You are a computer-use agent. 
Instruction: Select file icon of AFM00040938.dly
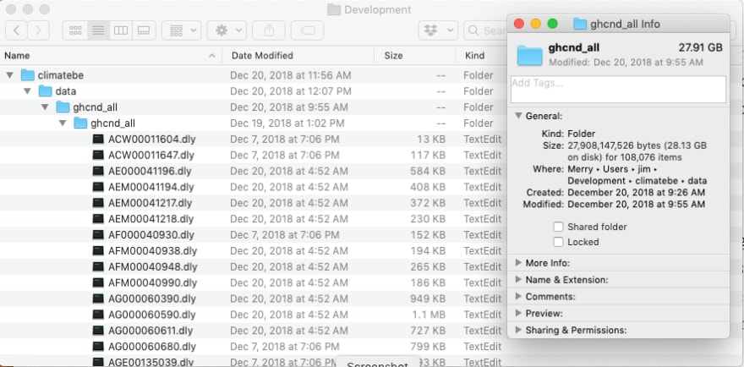(98, 250)
